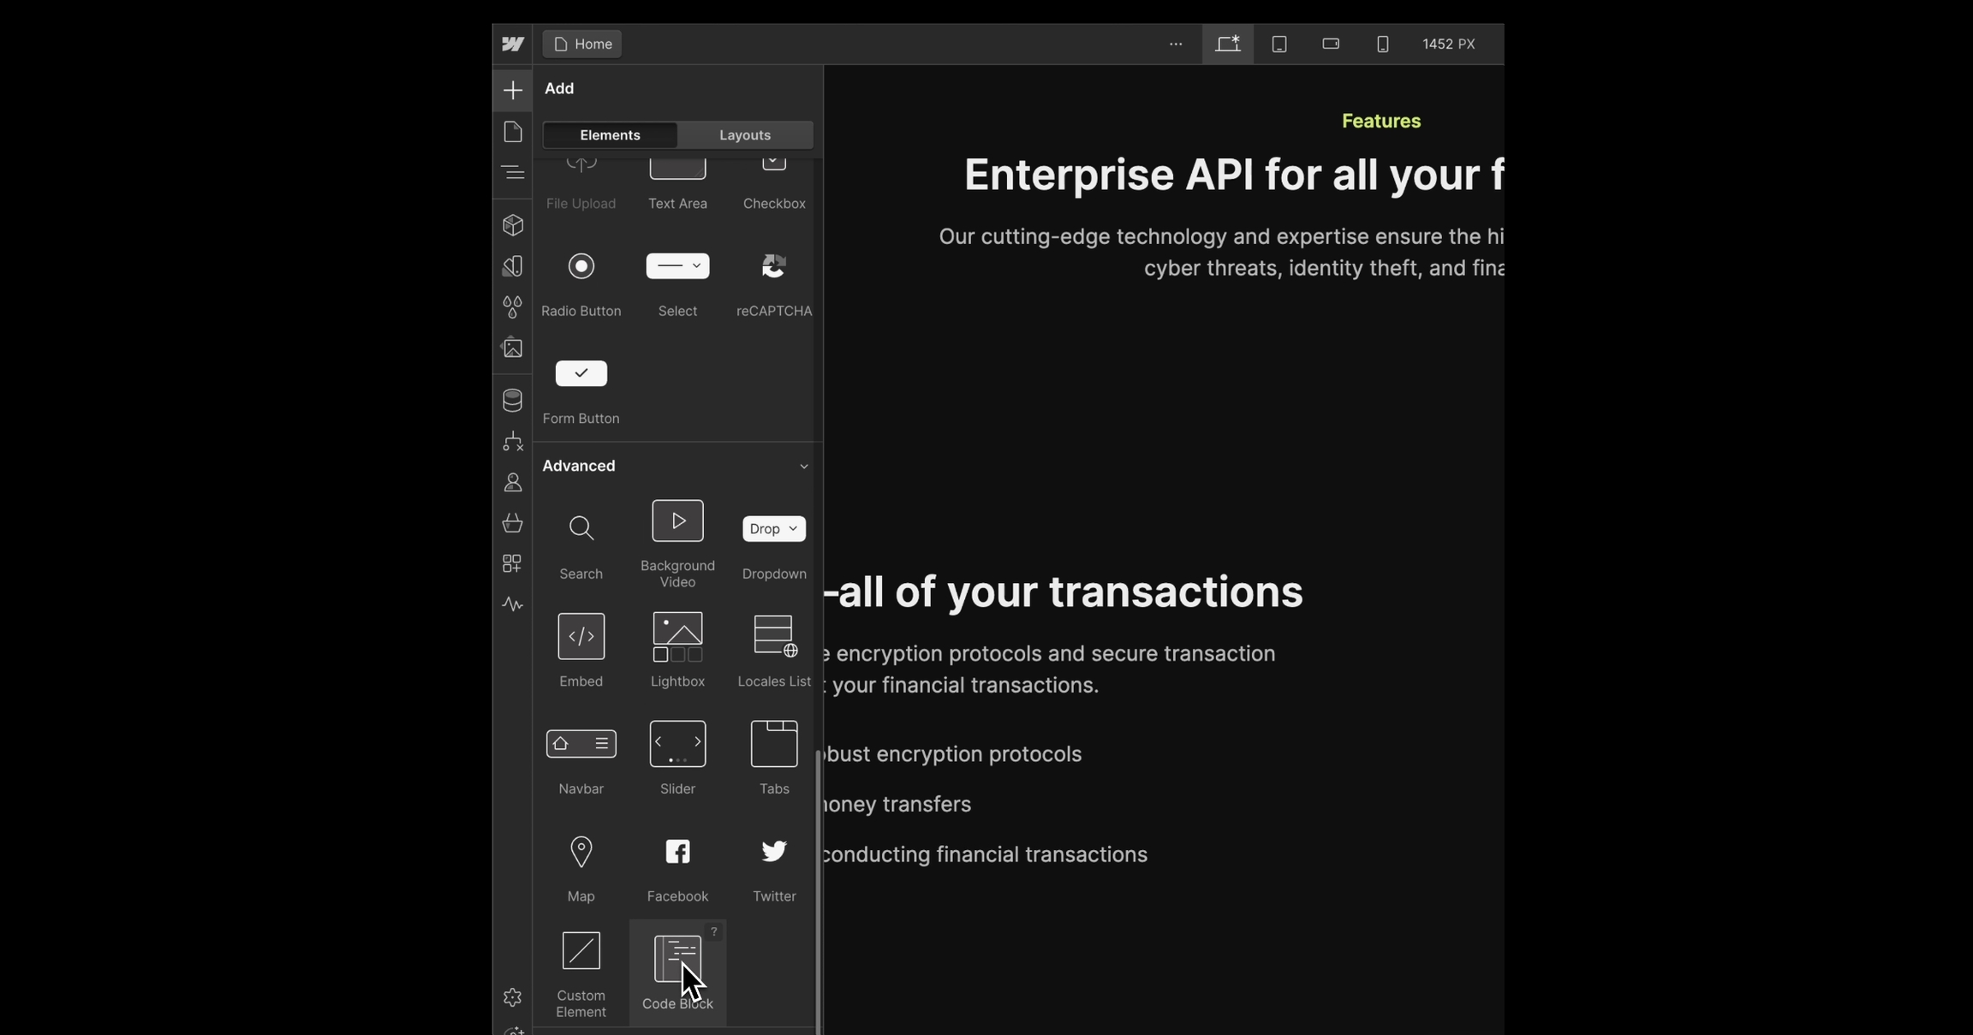Open the Navigator panel
The image size is (1973, 1035).
pos(512,172)
